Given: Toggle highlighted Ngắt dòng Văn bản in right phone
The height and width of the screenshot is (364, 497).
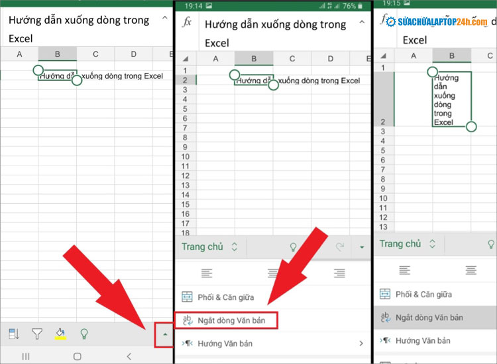Looking at the screenshot, I should point(435,318).
